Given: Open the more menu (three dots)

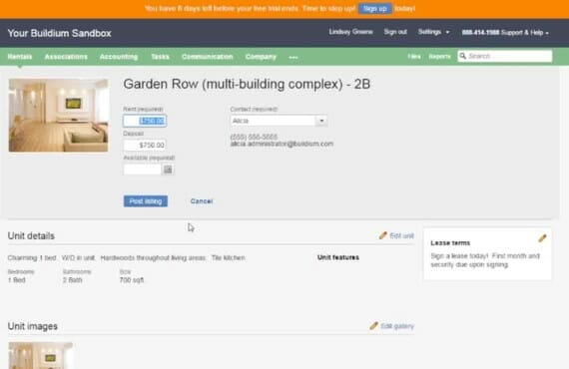Looking at the screenshot, I should click(x=293, y=57).
